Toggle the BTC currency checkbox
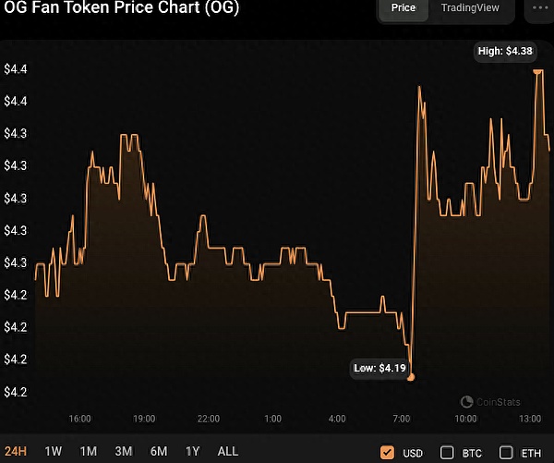This screenshot has height=463, width=554. point(447,452)
